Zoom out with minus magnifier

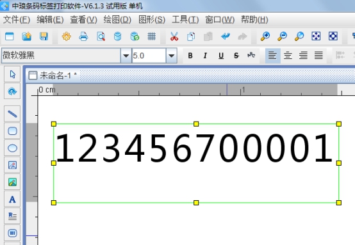[282, 36]
